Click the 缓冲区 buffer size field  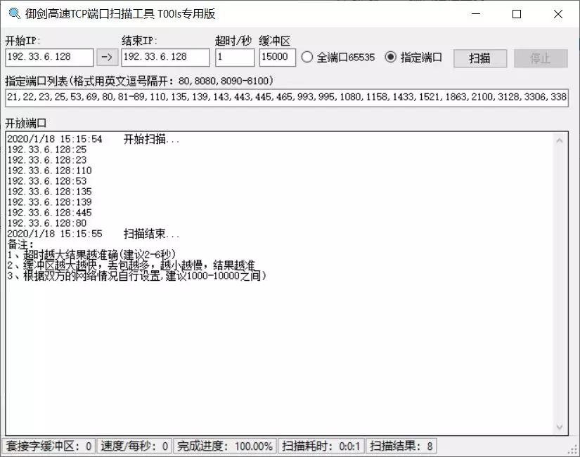point(276,57)
